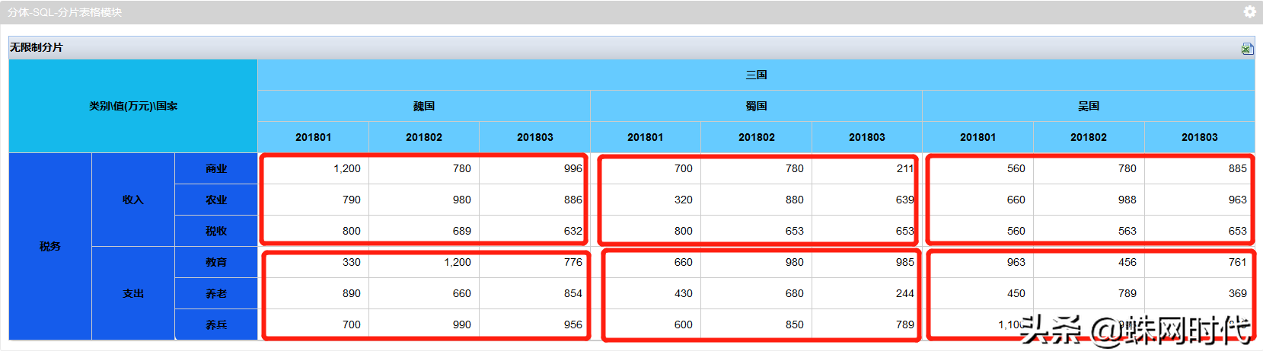Export table with the Excel icon

pyautogui.click(x=1246, y=49)
